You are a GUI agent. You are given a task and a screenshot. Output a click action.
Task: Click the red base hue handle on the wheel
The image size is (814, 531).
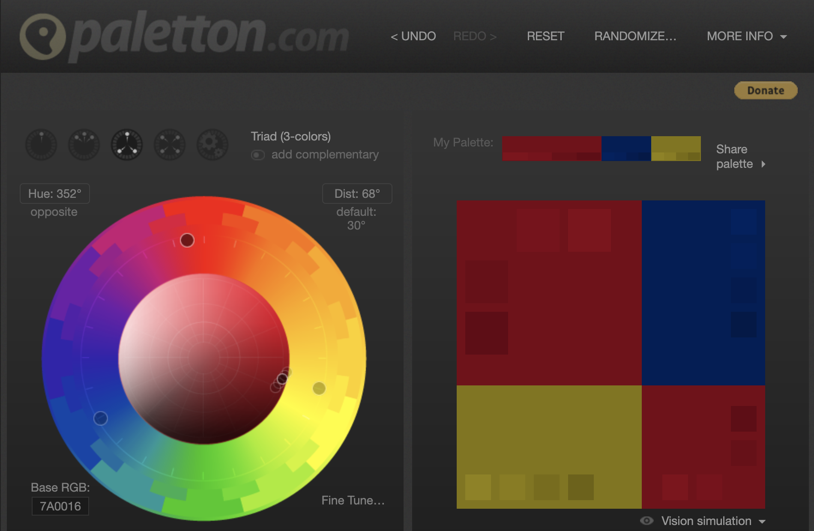187,240
